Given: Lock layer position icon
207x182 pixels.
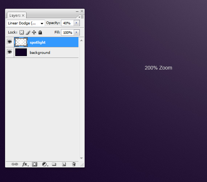Looking at the screenshot, I should click(34, 32).
